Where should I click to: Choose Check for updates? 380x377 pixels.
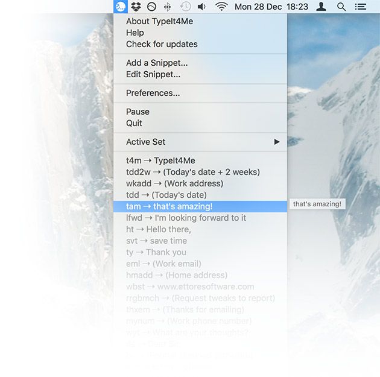[x=200, y=44]
